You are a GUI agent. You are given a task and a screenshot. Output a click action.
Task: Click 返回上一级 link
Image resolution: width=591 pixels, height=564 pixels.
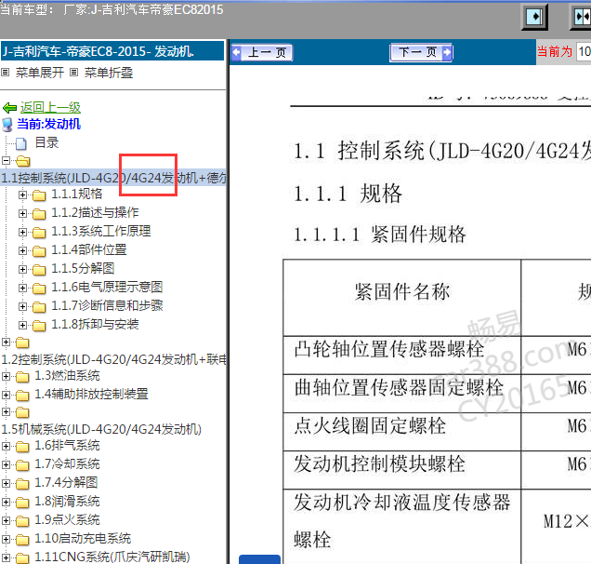pyautogui.click(x=50, y=108)
